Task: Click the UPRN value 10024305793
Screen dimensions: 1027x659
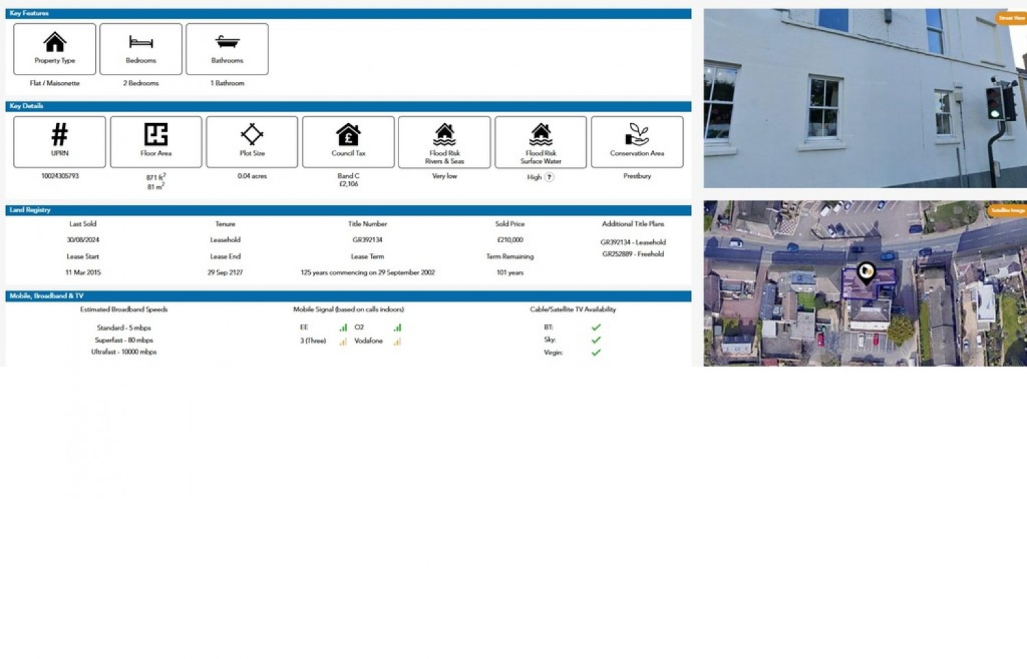Action: point(60,176)
